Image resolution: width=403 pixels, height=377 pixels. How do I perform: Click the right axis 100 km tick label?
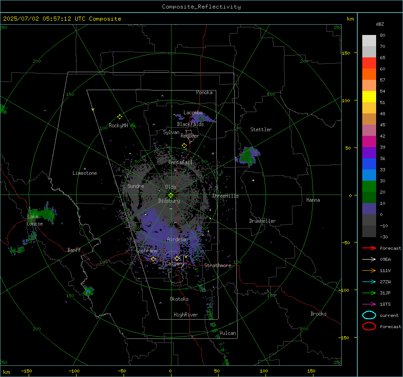click(346, 100)
